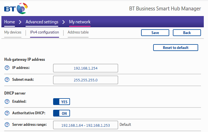Click Reset to default button
This screenshot has width=208, height=132.
[175, 48]
